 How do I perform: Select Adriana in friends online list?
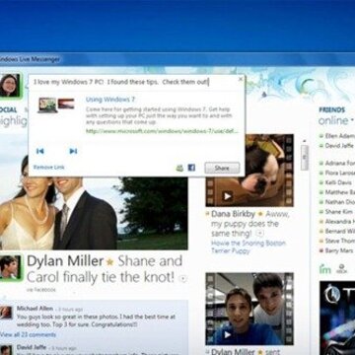[x=338, y=163]
